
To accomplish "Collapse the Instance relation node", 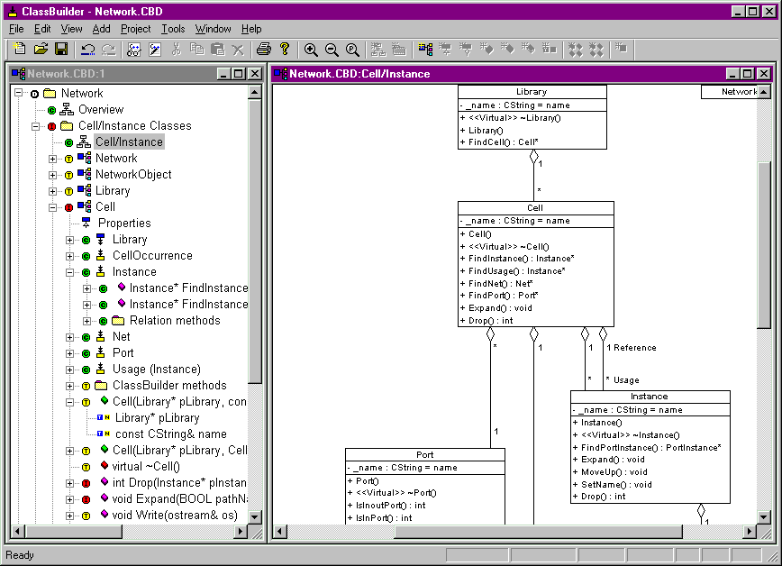I will 70,272.
